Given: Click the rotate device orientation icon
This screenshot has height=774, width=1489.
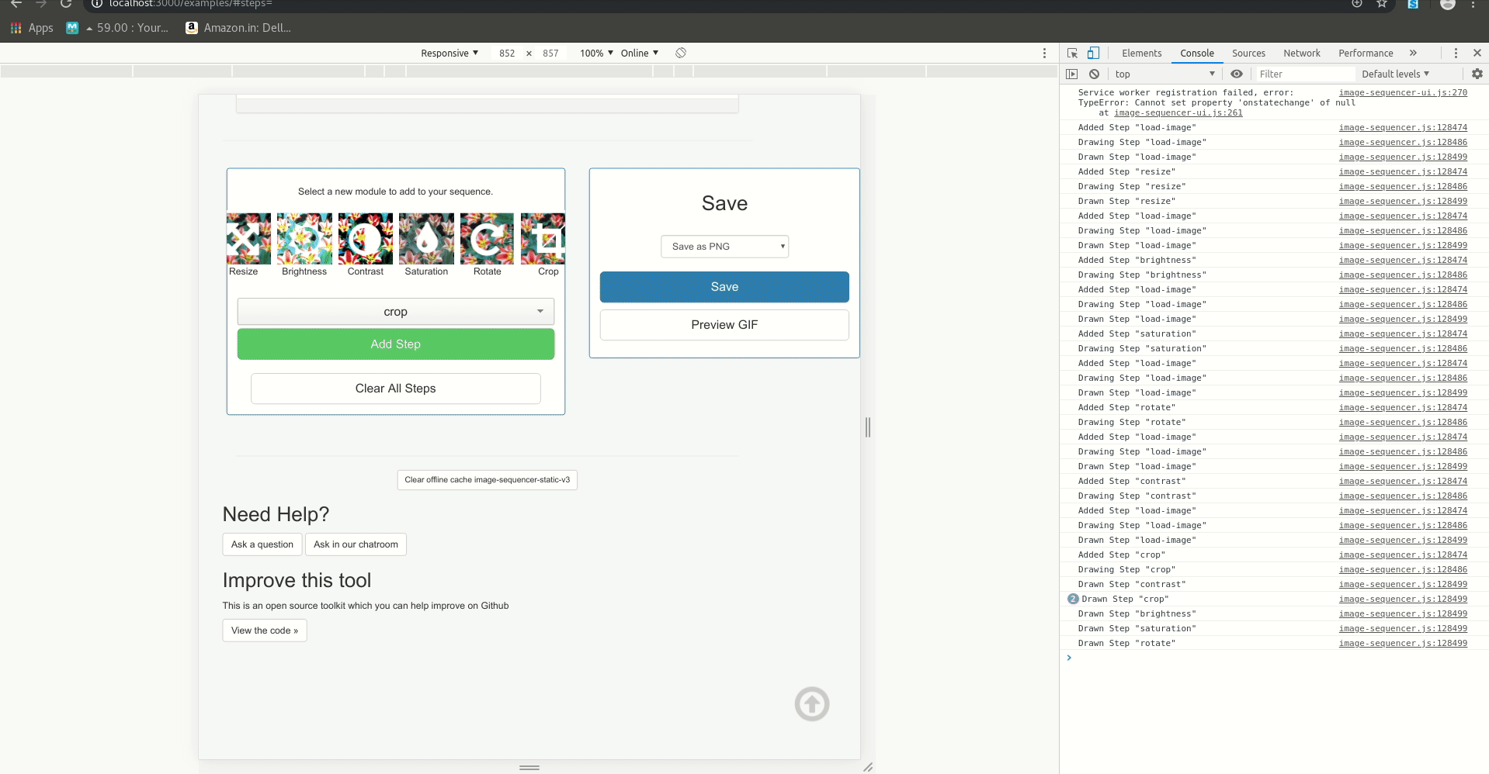Looking at the screenshot, I should click(x=681, y=54).
